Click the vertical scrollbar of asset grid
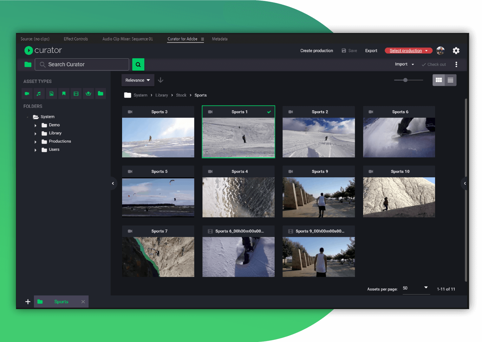The image size is (482, 342). (x=466, y=190)
